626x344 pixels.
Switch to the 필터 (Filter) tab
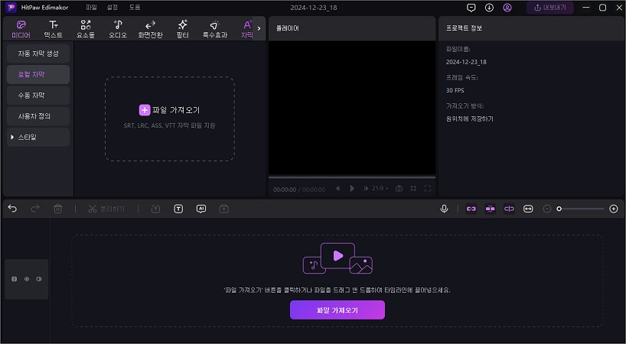(182, 29)
